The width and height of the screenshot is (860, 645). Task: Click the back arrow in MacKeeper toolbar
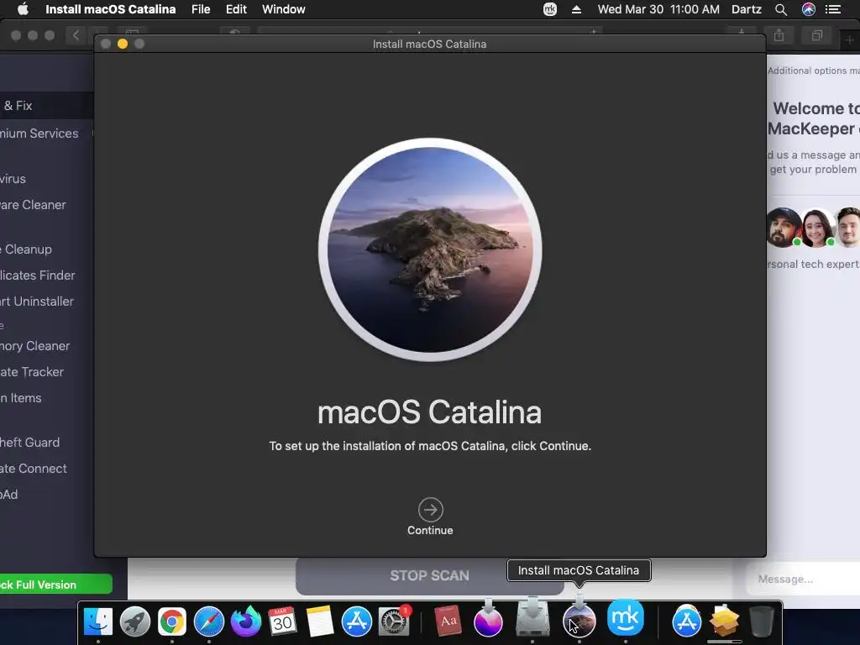coord(76,35)
